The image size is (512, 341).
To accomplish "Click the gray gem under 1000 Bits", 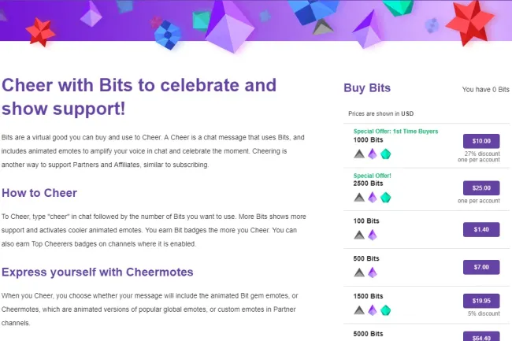I will pyautogui.click(x=359, y=154).
